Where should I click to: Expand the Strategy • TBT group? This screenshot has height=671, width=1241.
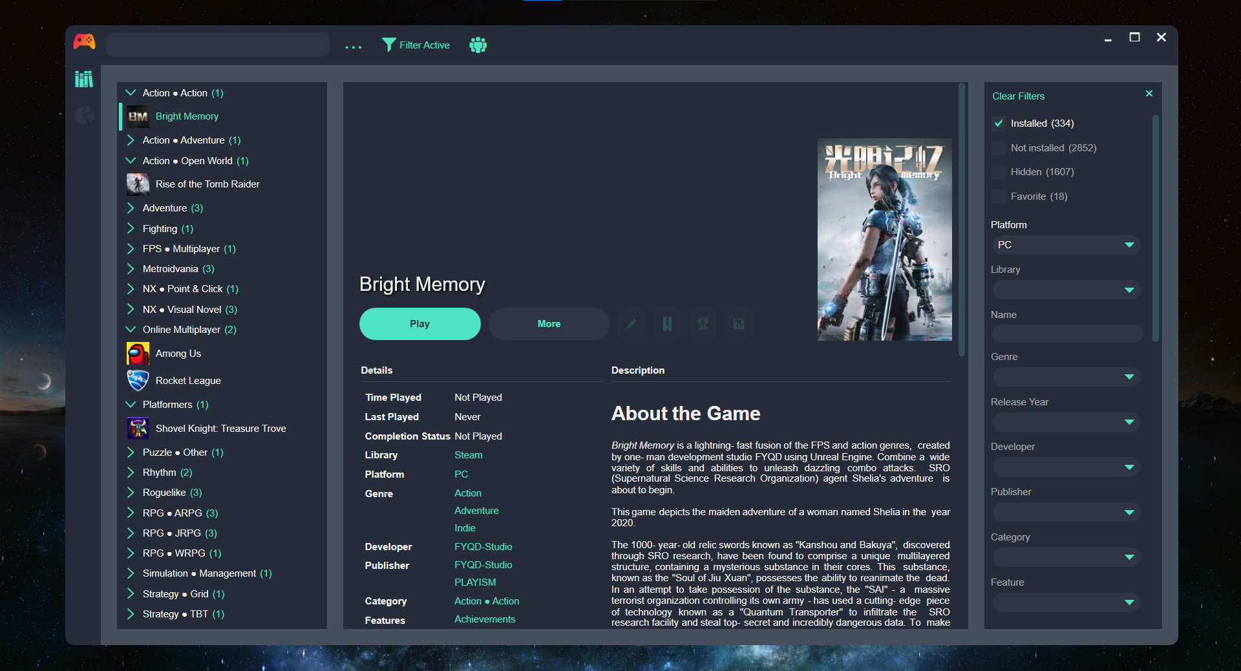click(x=131, y=614)
